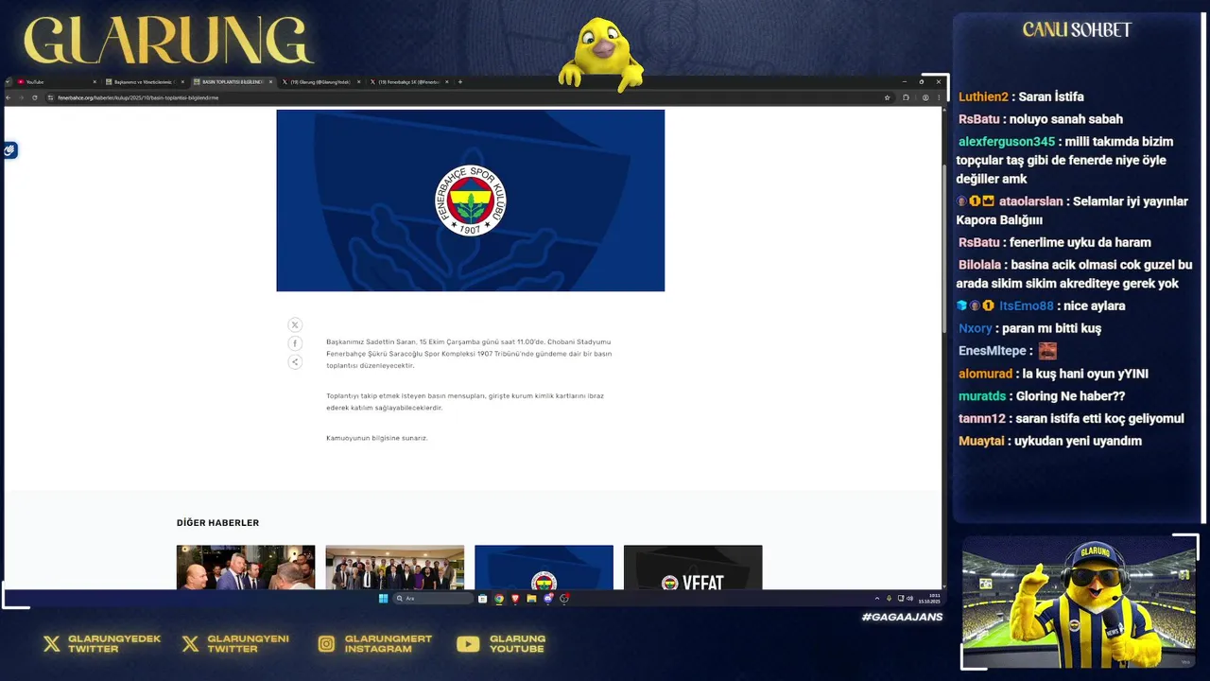Open the VEFAT news thumbnail

tap(693, 567)
